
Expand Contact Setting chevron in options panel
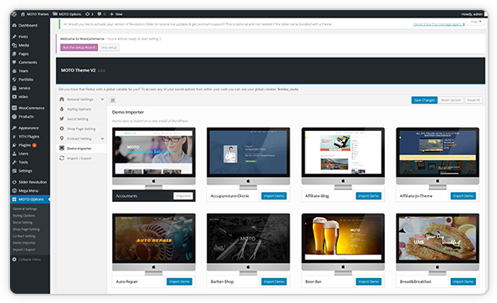coord(102,139)
